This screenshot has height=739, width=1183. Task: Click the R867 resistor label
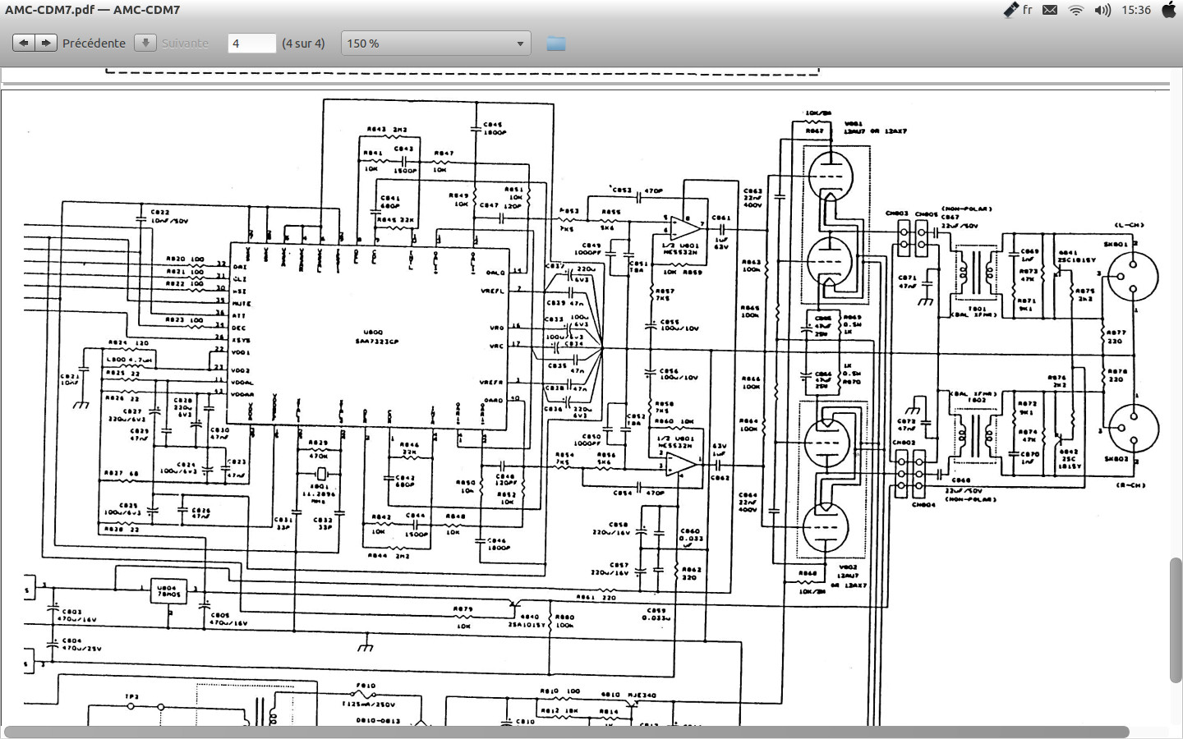(814, 131)
